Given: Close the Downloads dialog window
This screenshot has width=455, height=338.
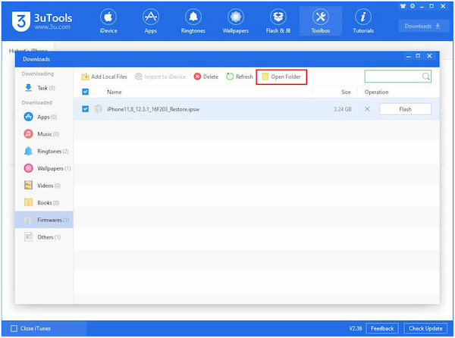Looking at the screenshot, I should 429,56.
